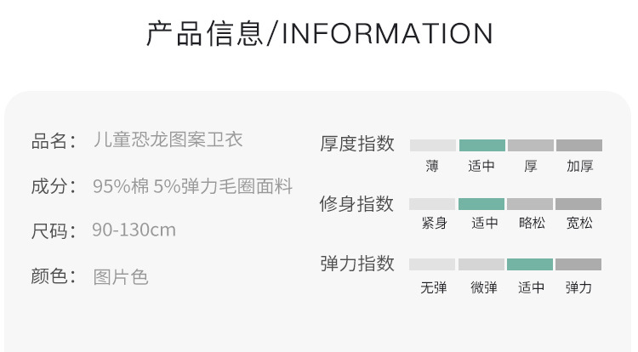Click the 修身指数 label
This screenshot has height=352, width=638.
357,204
